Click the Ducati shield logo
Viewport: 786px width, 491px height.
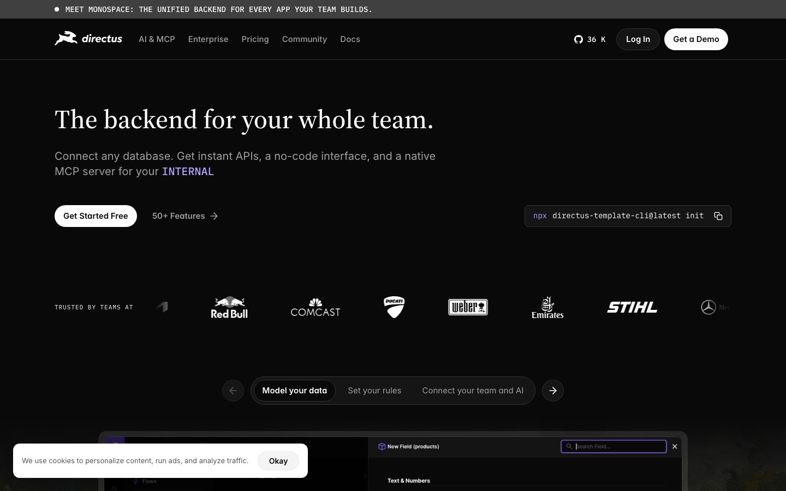(x=394, y=307)
